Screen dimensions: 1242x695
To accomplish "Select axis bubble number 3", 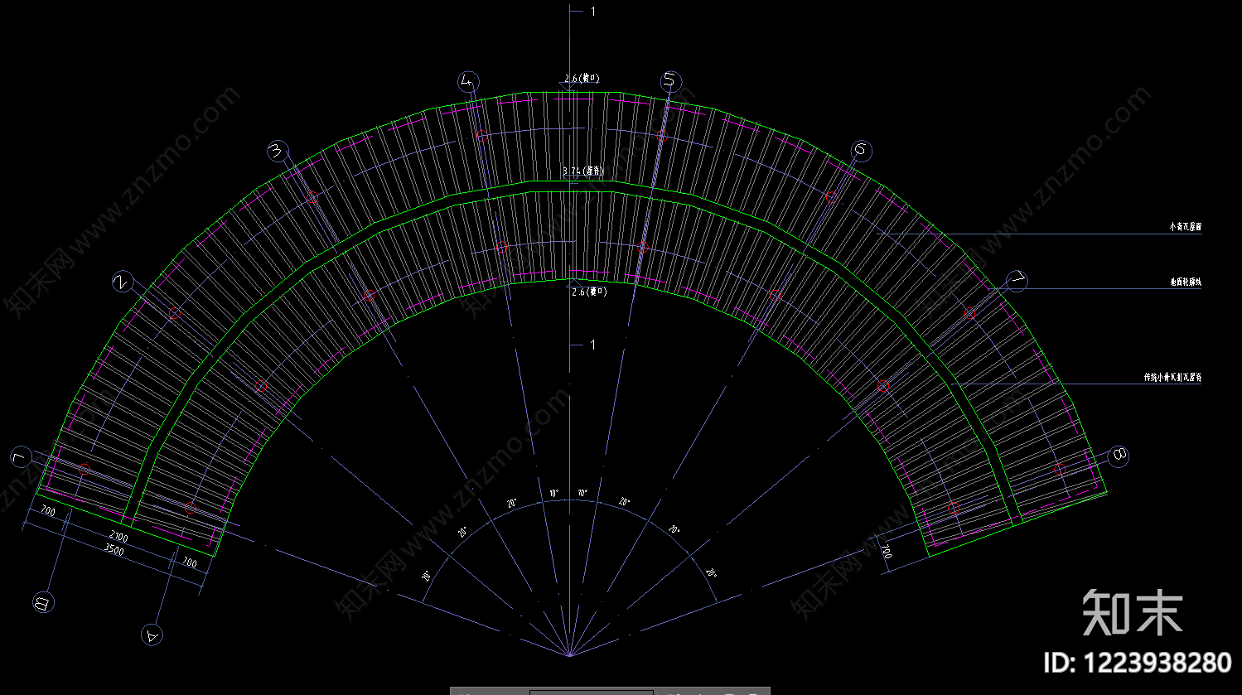I will point(278,151).
